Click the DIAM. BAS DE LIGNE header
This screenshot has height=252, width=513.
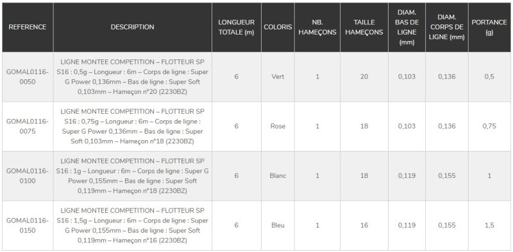click(x=407, y=27)
